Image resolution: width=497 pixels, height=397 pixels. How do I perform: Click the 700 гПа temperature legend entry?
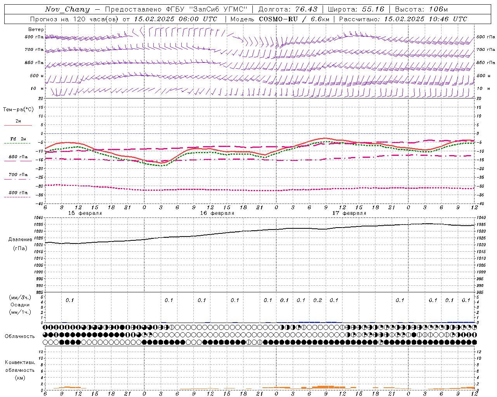click(18, 175)
